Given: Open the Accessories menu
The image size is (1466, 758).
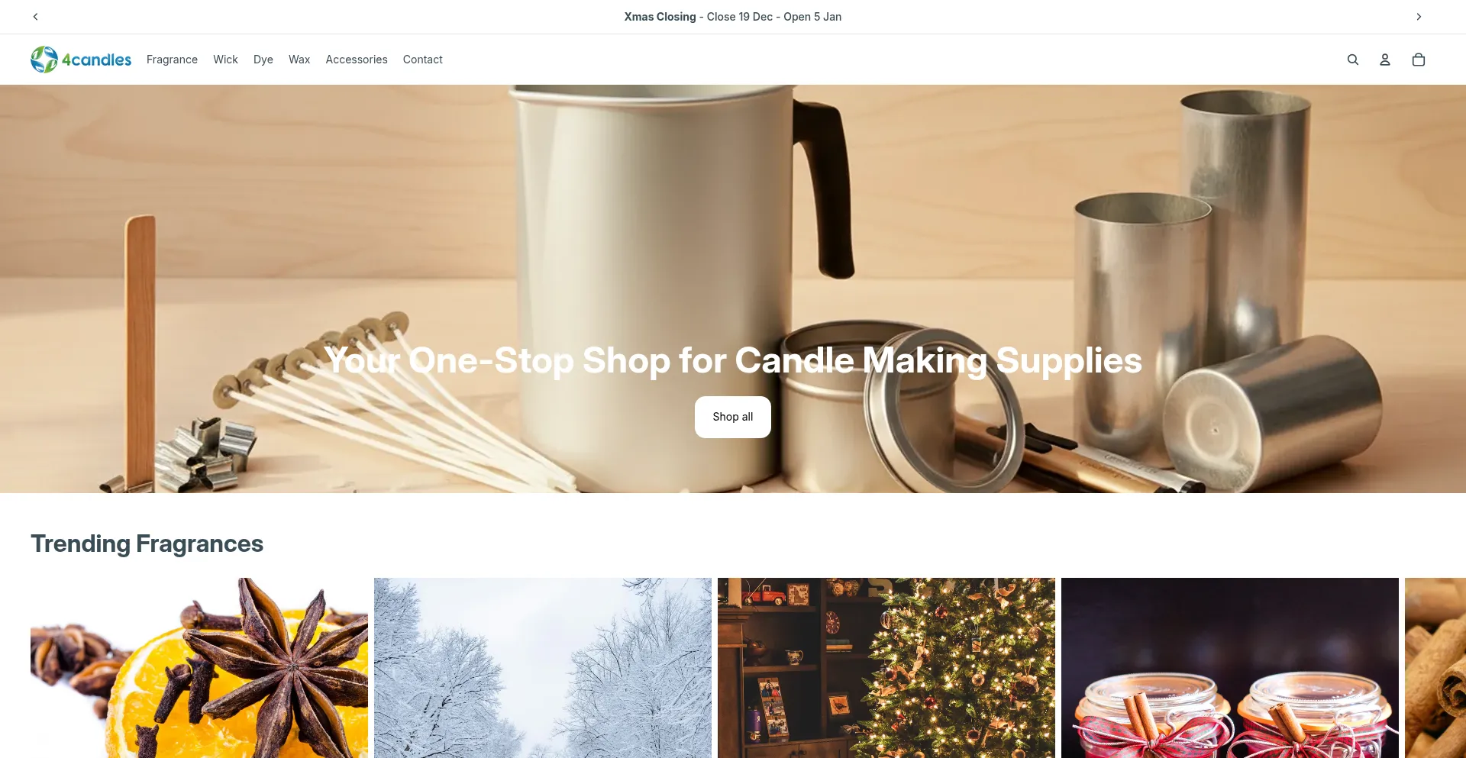Looking at the screenshot, I should pos(357,60).
